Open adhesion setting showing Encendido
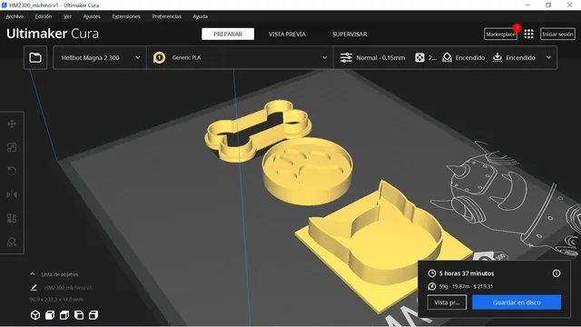The height and width of the screenshot is (327, 581). tap(515, 57)
